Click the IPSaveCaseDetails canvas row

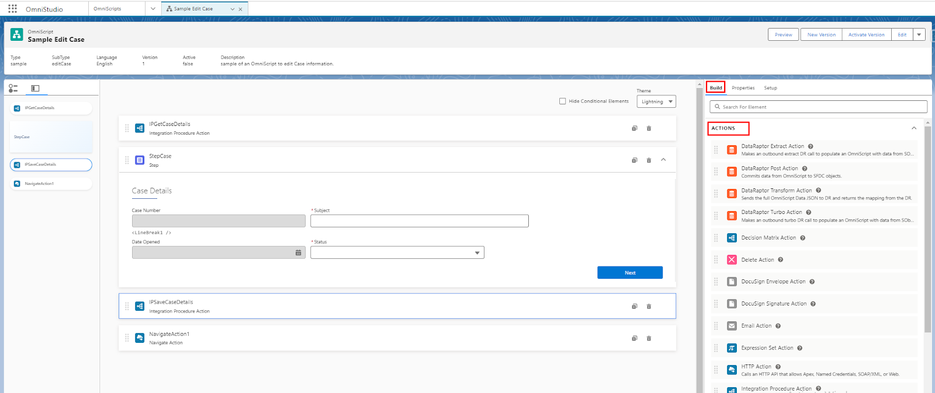click(x=397, y=306)
